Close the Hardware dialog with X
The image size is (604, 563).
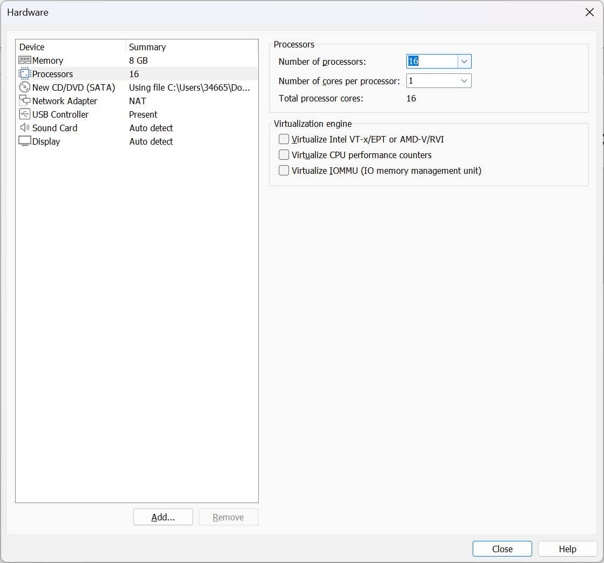point(589,12)
